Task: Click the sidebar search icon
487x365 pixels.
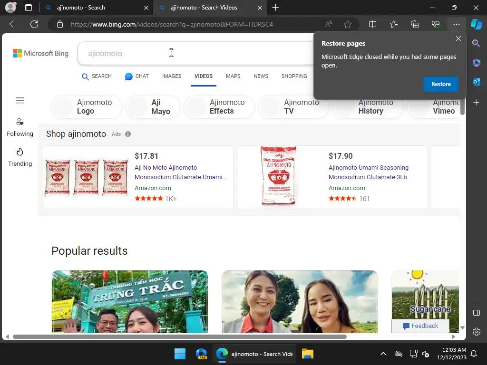Action: tap(476, 43)
